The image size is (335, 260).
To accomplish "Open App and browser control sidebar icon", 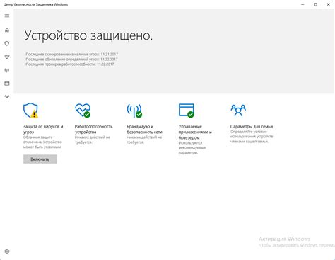I will coord(7,84).
